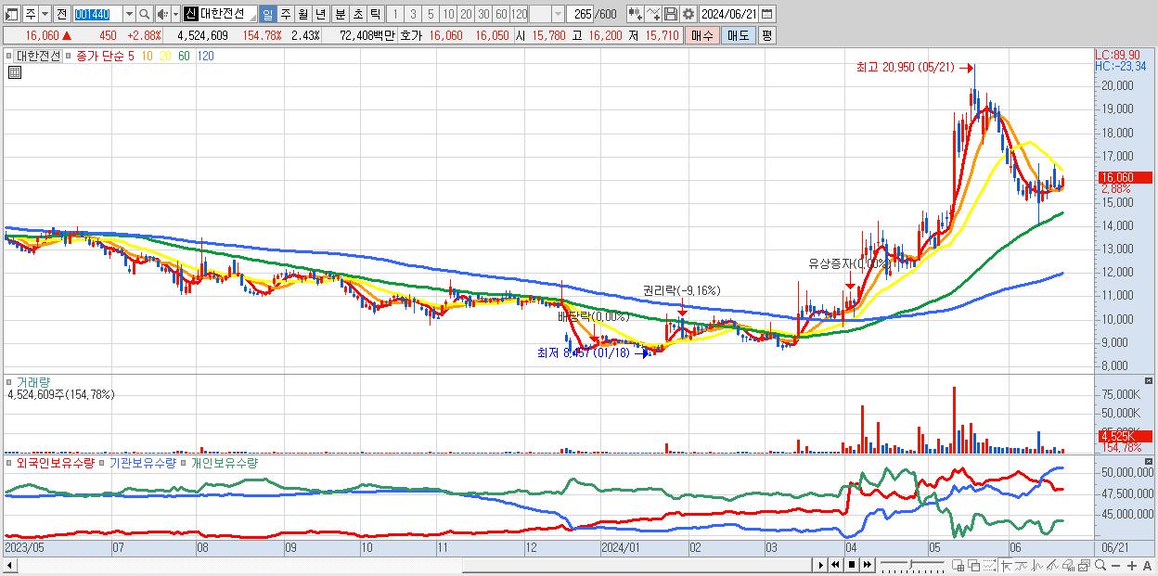Click the text 'A' annotation icon
Viewport: 1158px width, 576px height.
point(1148,566)
